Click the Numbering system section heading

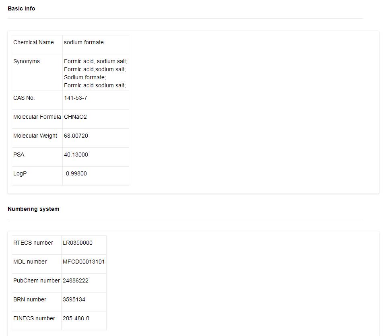tap(33, 209)
